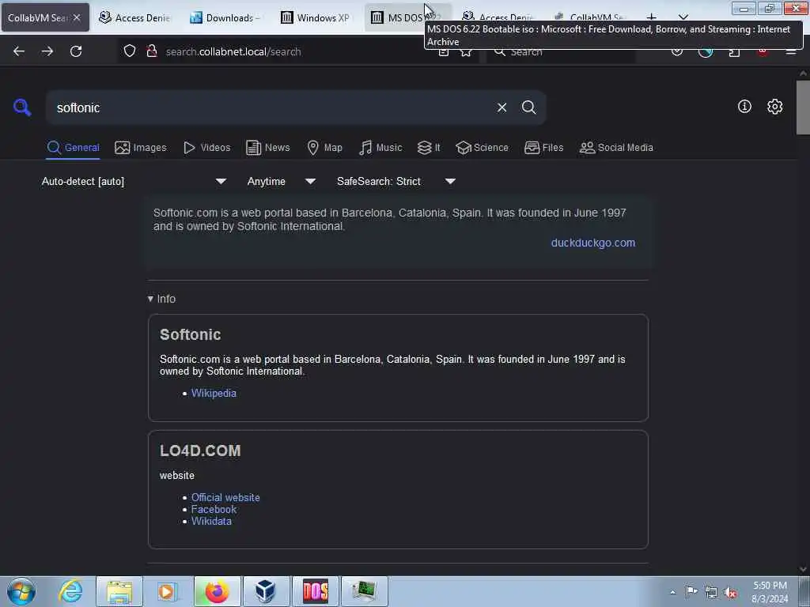Open tracking protection shield in address bar
810x607 pixels.
[x=129, y=51]
